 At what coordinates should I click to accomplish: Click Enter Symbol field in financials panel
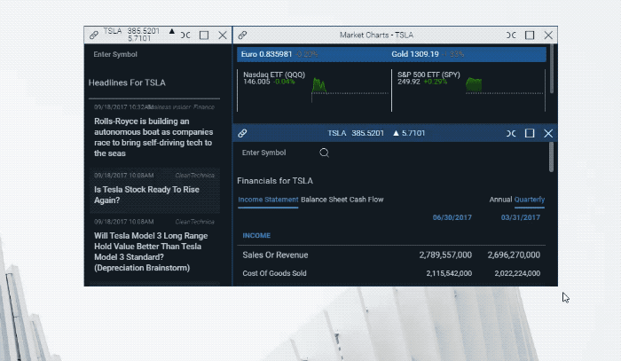coord(264,153)
